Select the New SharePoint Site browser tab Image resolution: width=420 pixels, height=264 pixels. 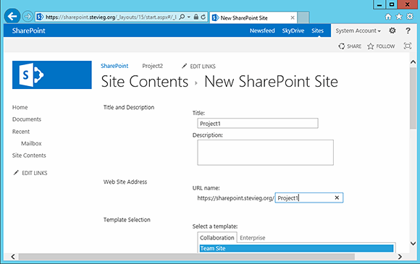(253, 17)
